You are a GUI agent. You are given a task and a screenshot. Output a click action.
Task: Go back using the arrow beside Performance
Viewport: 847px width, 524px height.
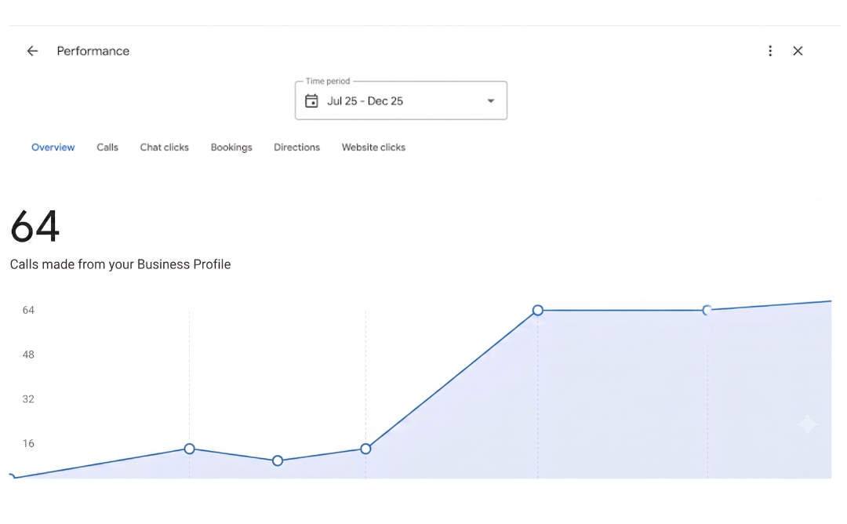point(32,51)
